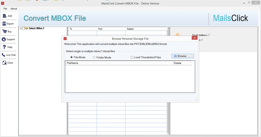The height and width of the screenshot is (137, 261).
Task: Click the FileName column header
Action: pyautogui.click(x=119, y=63)
